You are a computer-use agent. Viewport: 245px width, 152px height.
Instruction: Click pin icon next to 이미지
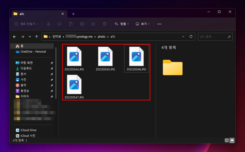52,97
